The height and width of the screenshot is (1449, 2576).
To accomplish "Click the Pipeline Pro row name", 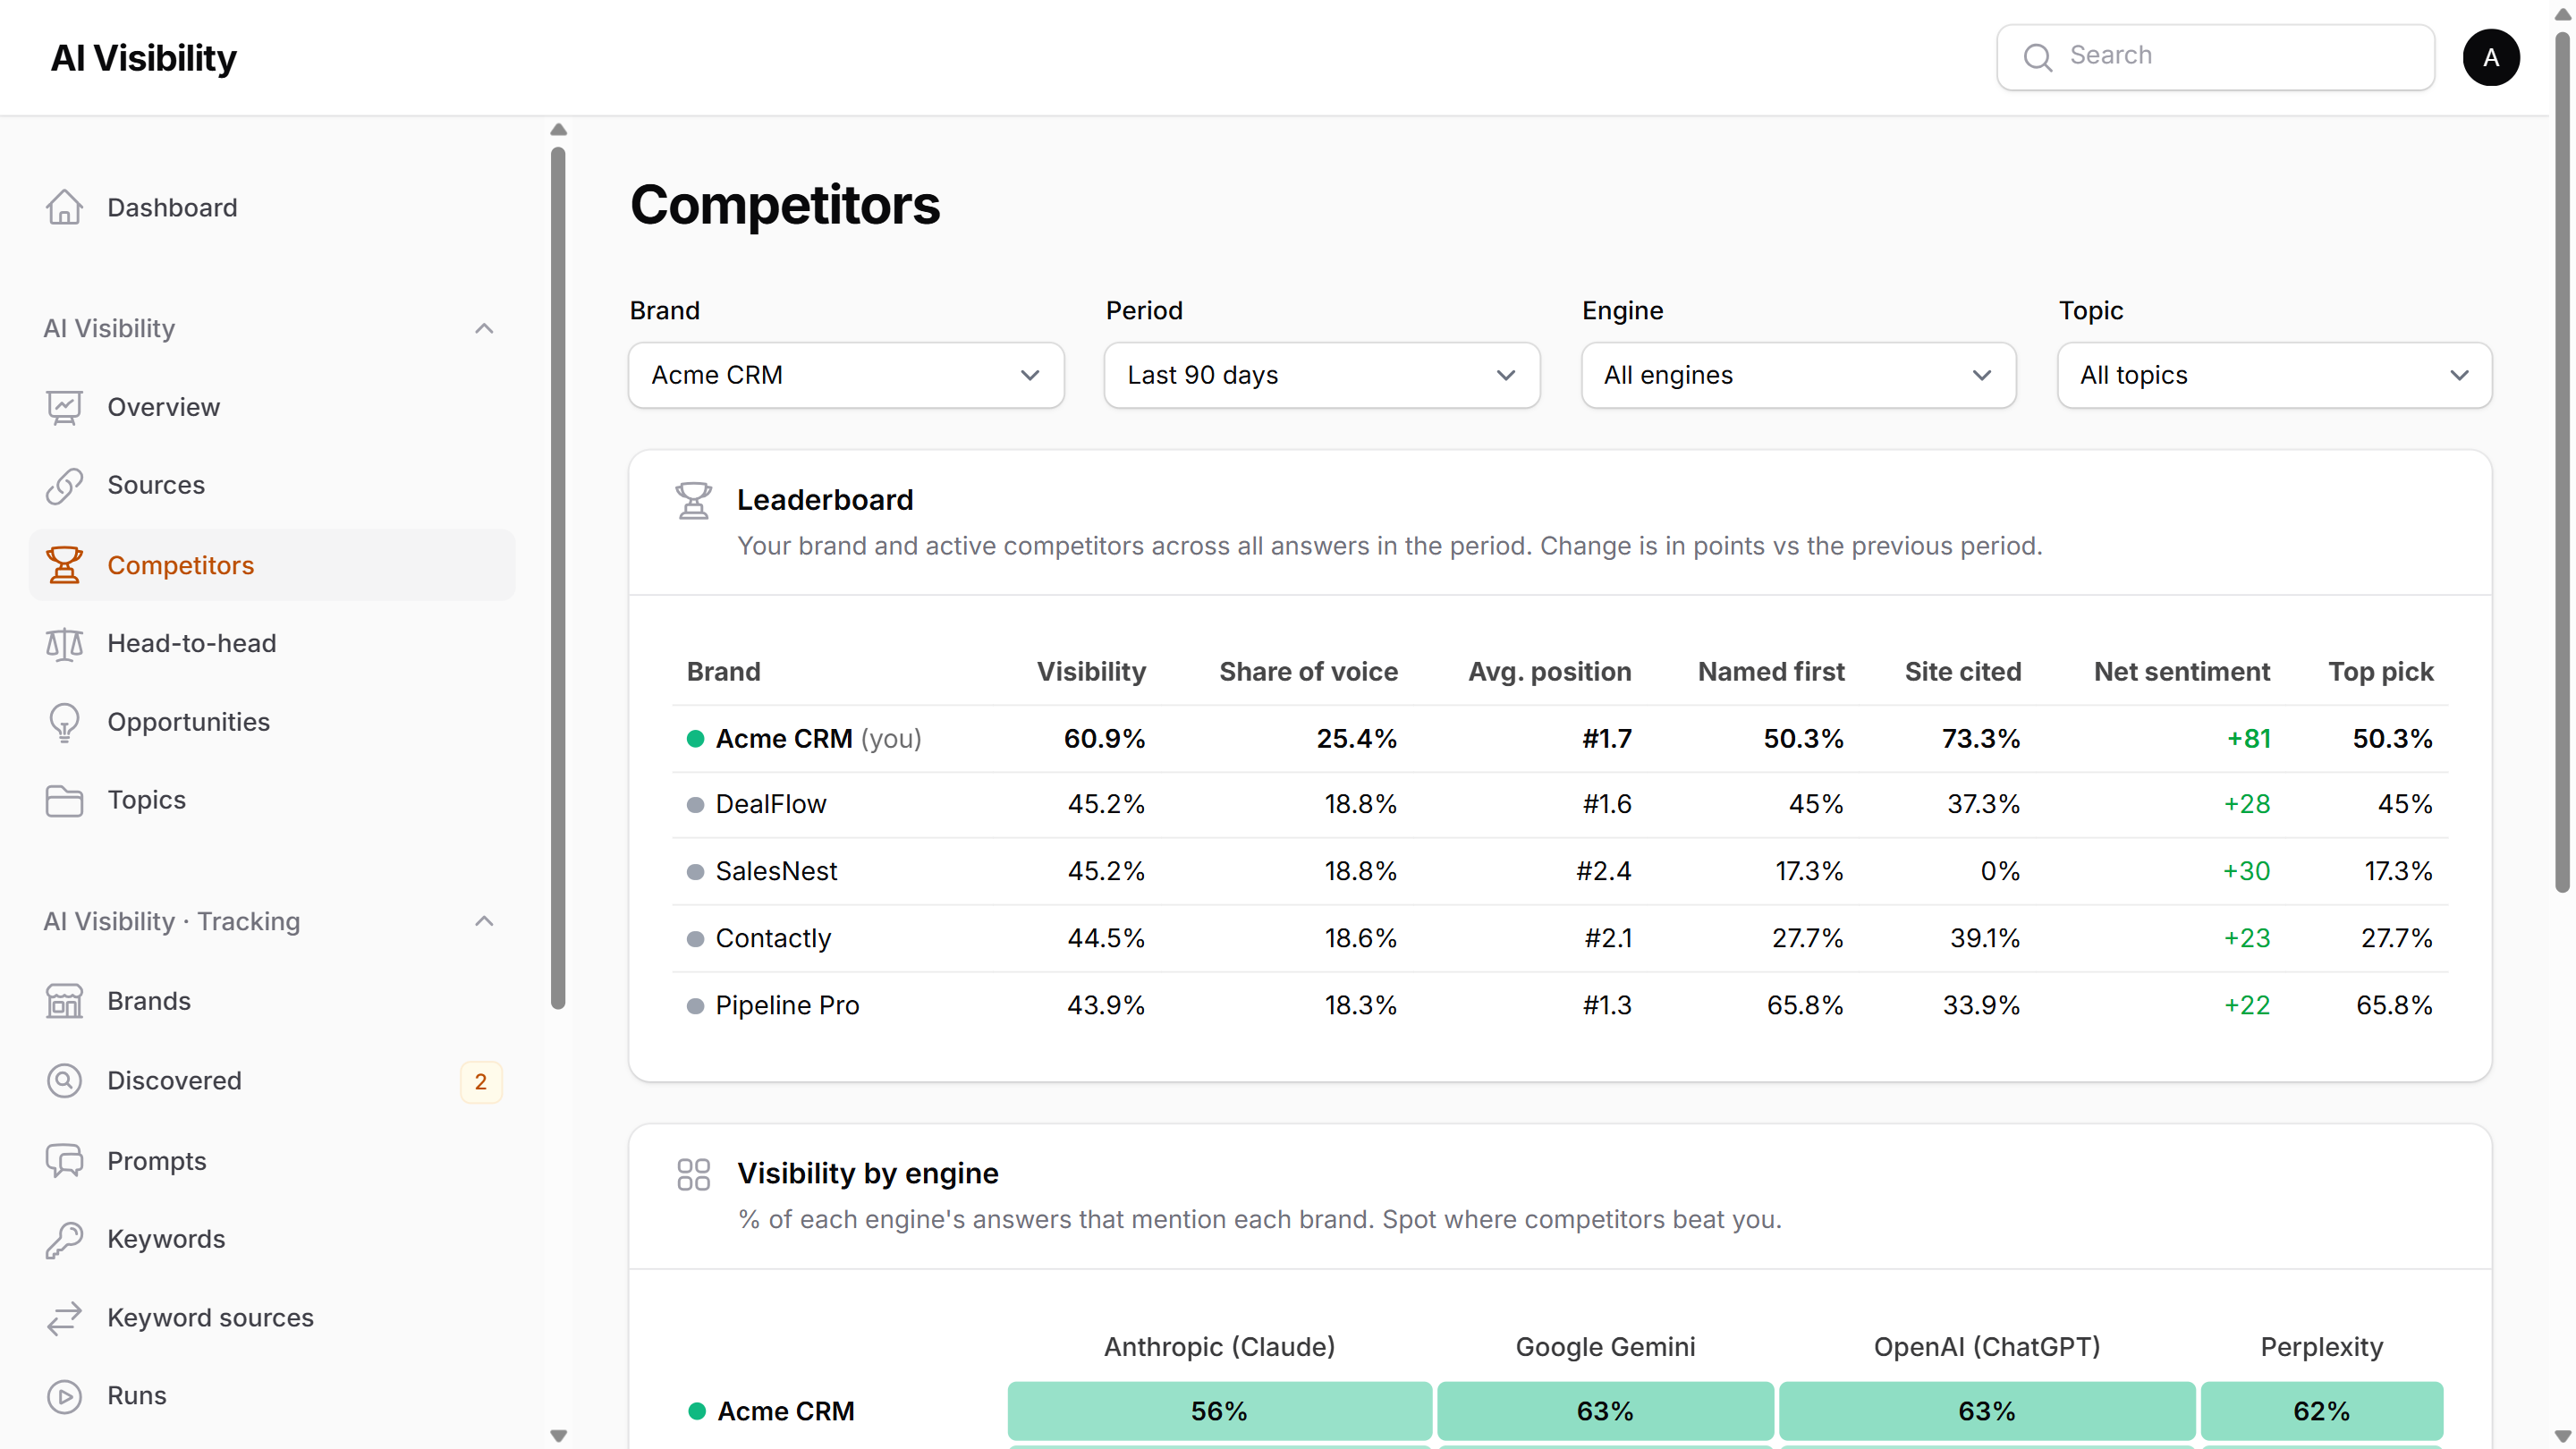I will pyautogui.click(x=787, y=1006).
